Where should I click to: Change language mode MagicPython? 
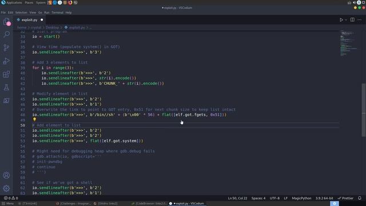point(301,198)
